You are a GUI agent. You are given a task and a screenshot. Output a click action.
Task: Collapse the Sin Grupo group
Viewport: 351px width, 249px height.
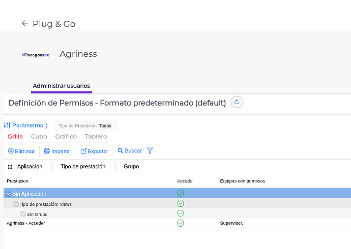tap(23, 214)
